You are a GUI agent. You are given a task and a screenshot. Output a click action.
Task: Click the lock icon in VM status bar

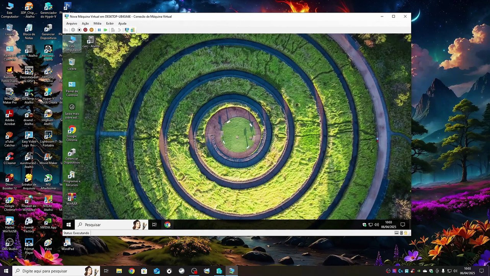click(x=405, y=233)
